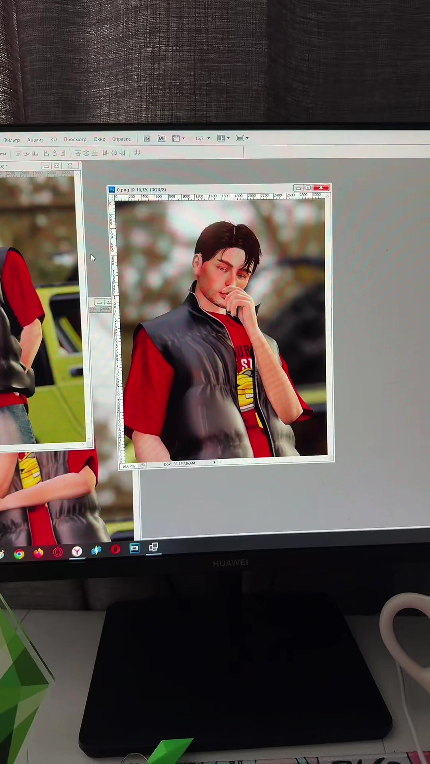Align bottom edges in options bar
The image size is (430, 764).
pos(35,154)
